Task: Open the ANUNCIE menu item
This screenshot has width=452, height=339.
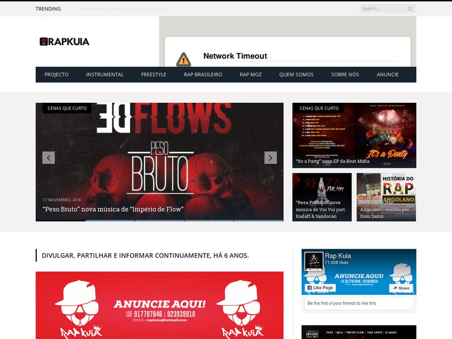Action: point(388,75)
